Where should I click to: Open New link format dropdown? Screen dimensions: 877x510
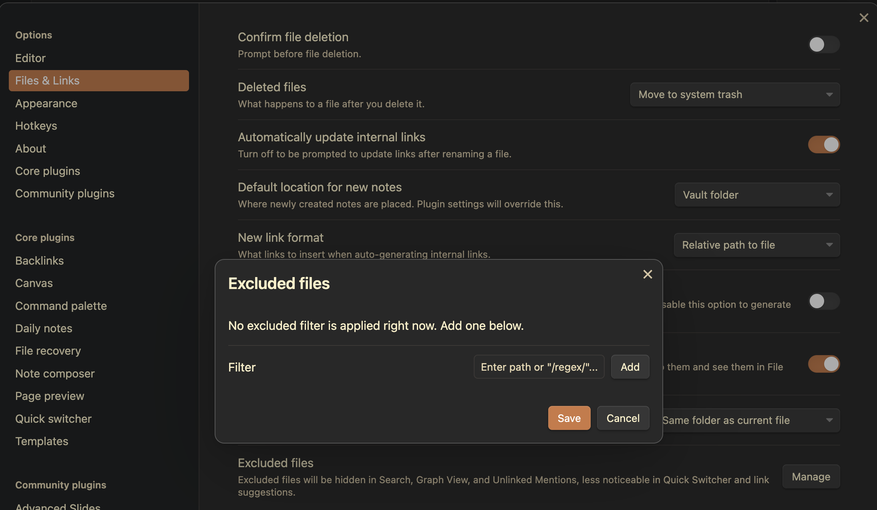(757, 245)
